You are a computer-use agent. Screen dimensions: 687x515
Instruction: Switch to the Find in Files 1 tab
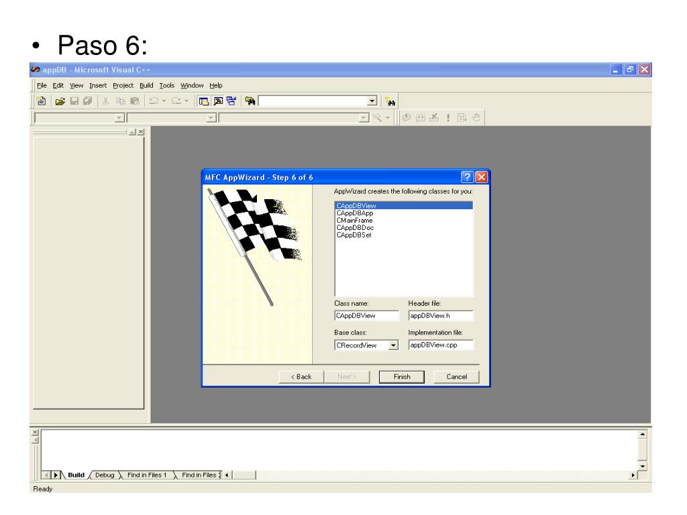pyautogui.click(x=147, y=475)
